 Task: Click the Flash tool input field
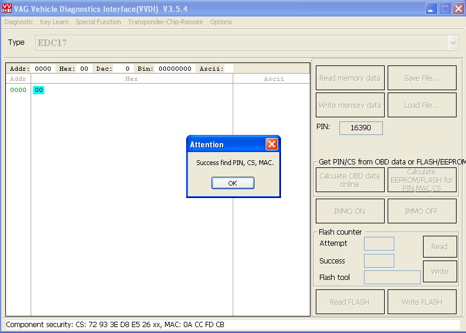392,277
